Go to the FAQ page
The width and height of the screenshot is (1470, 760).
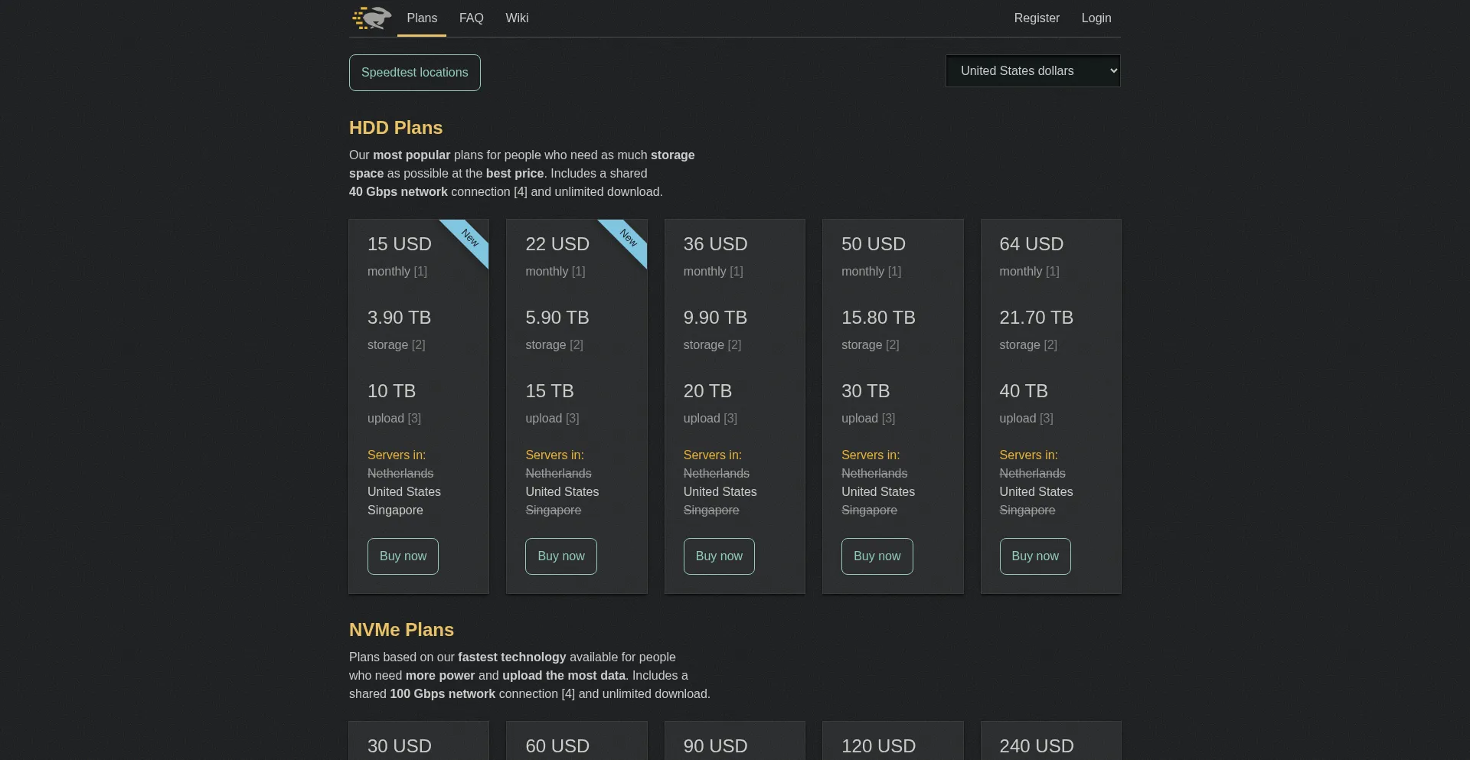(471, 18)
